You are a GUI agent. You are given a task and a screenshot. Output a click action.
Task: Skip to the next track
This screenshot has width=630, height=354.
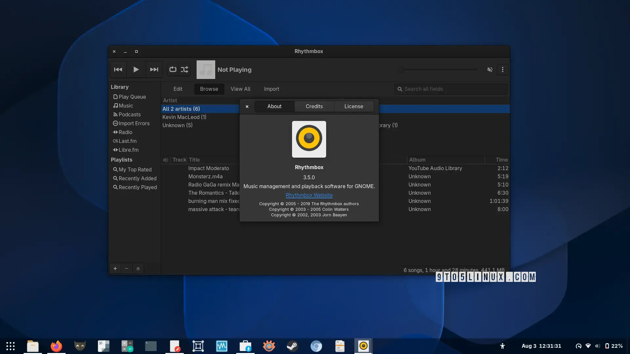(154, 69)
